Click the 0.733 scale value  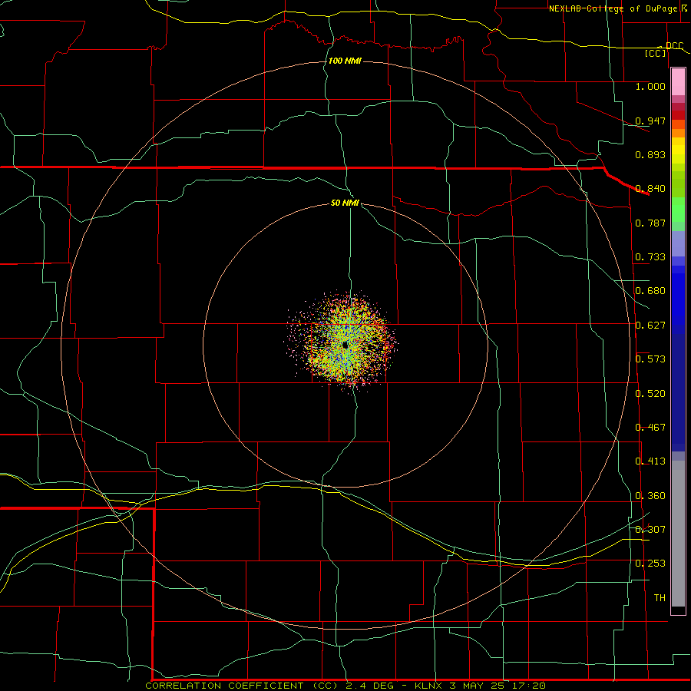pos(650,257)
